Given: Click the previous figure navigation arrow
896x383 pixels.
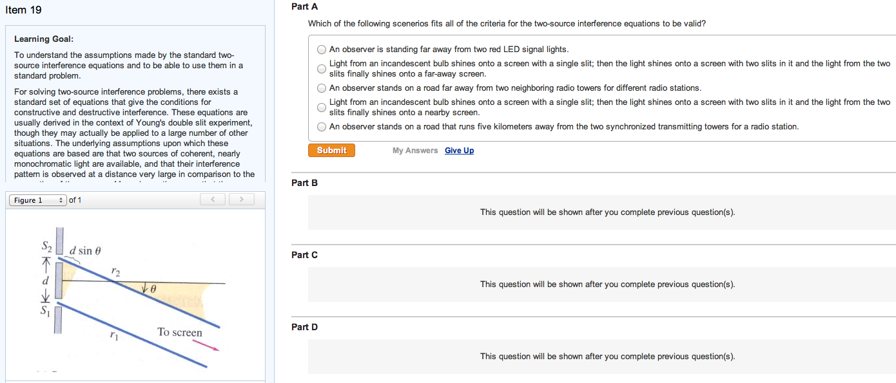Looking at the screenshot, I should (213, 199).
